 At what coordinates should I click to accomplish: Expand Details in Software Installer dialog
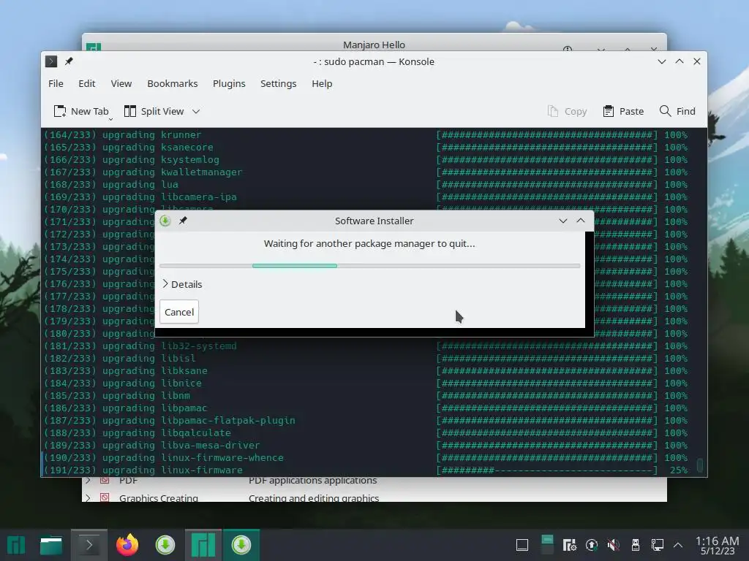pos(182,284)
